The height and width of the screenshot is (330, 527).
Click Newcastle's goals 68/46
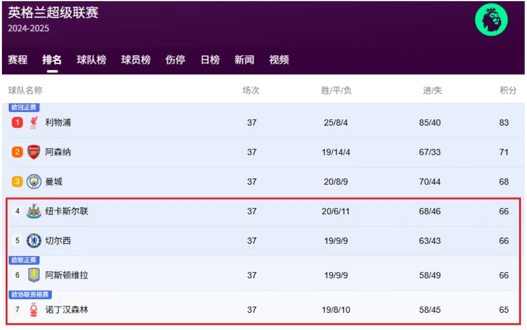coord(430,211)
